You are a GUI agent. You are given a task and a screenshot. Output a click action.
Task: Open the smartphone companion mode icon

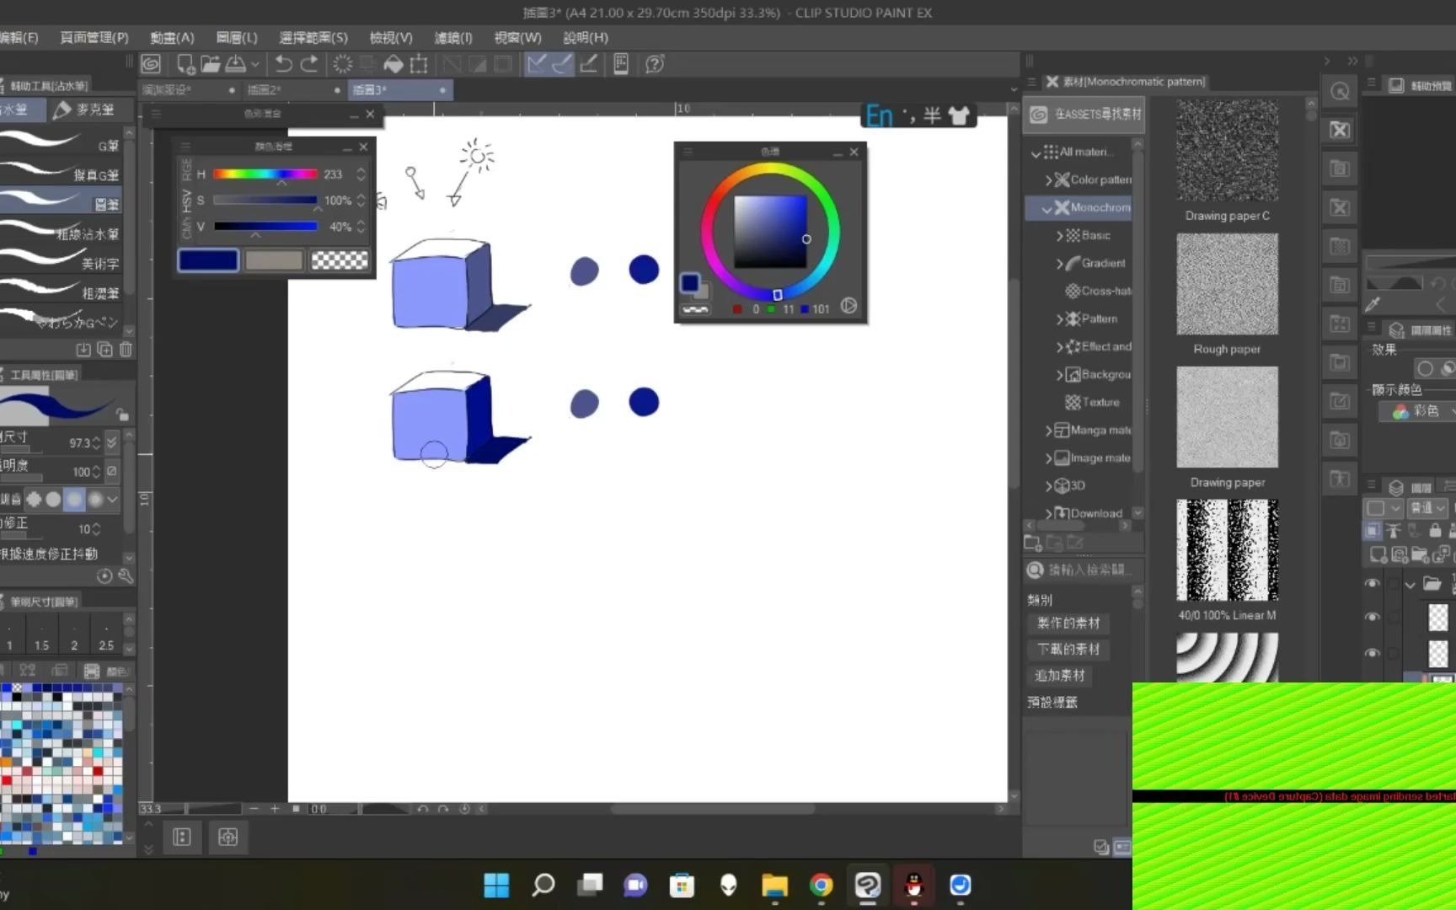click(x=621, y=64)
